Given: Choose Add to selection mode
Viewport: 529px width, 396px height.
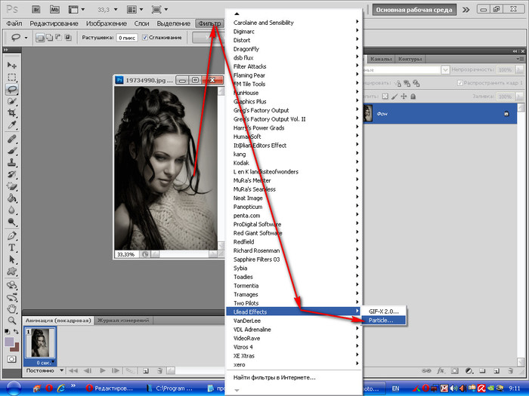Looking at the screenshot, I should point(49,38).
